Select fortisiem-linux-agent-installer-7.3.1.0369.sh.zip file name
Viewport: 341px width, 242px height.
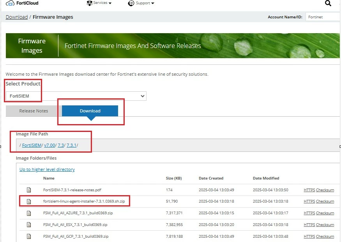84,201
